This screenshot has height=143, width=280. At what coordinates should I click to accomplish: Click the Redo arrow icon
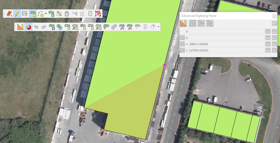[44, 27]
